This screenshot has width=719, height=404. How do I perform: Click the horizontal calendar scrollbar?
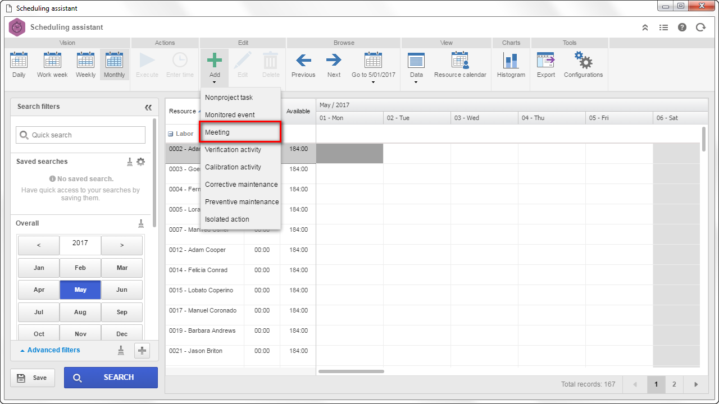pos(351,371)
